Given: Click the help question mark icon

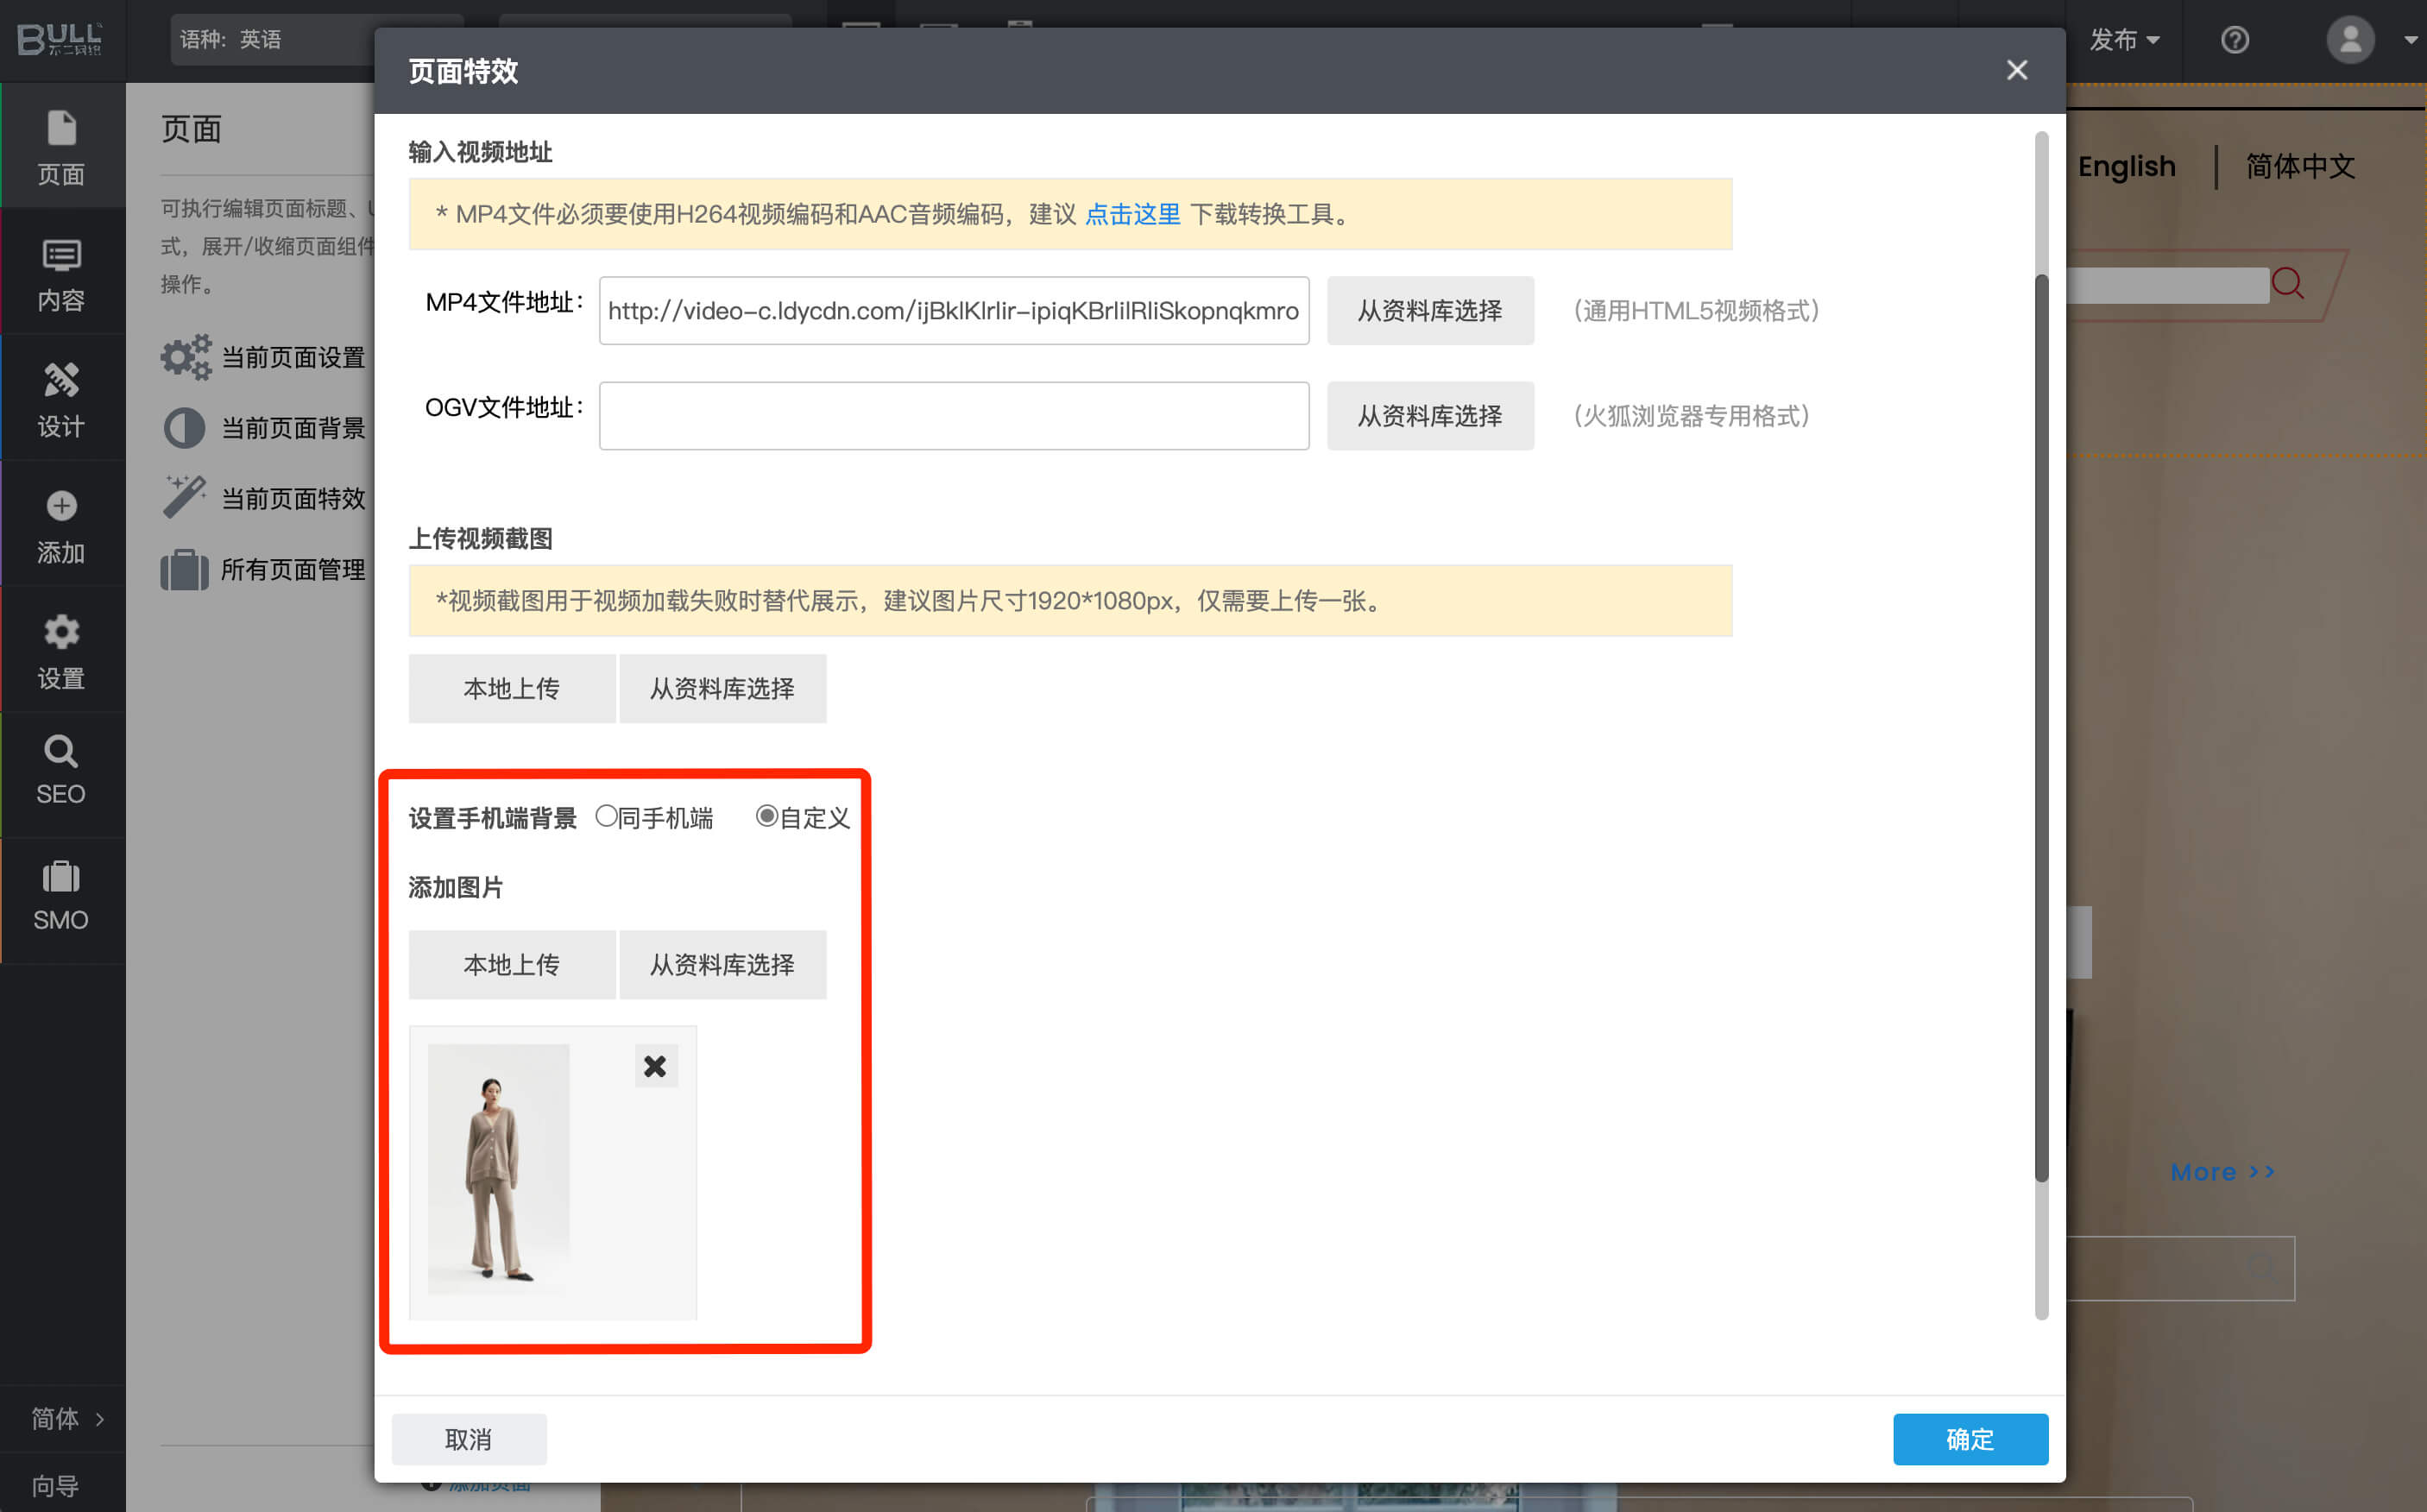Looking at the screenshot, I should point(2234,40).
